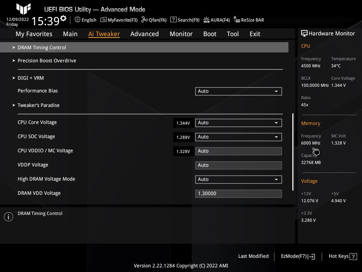Click the globe language icon
Image resolution: width=362 pixels, height=272 pixels.
pyautogui.click(x=77, y=20)
